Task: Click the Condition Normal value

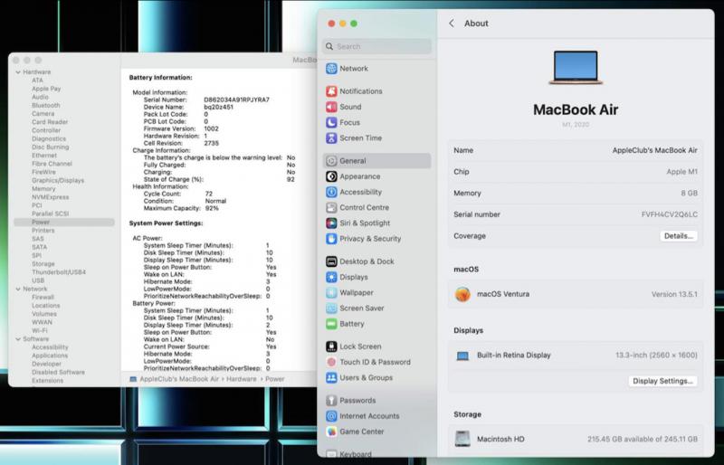Action: [x=215, y=202]
